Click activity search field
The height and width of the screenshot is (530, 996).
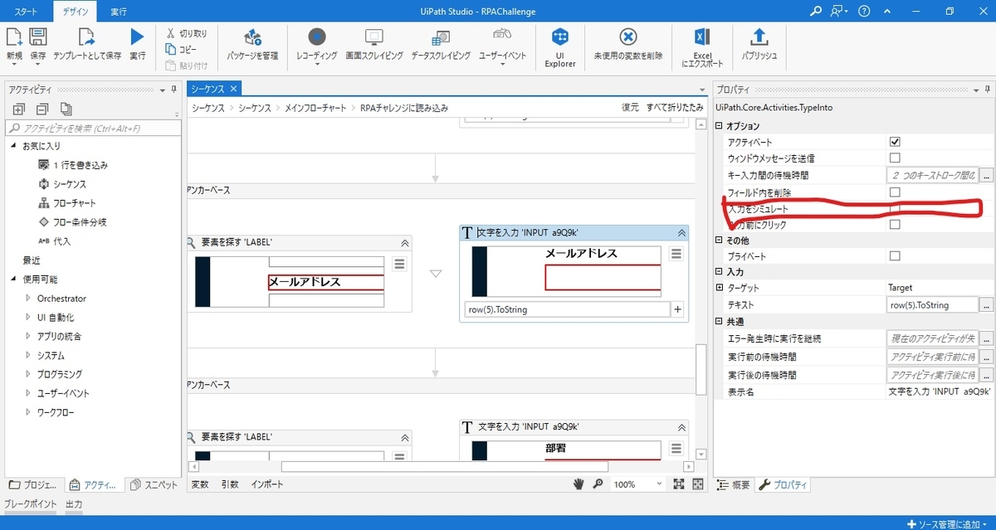tap(92, 129)
